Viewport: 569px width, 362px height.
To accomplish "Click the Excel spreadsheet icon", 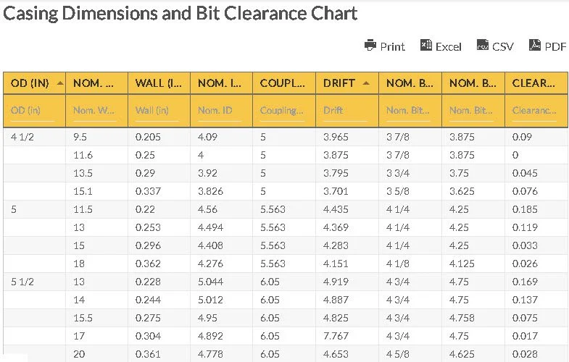I will tap(426, 46).
